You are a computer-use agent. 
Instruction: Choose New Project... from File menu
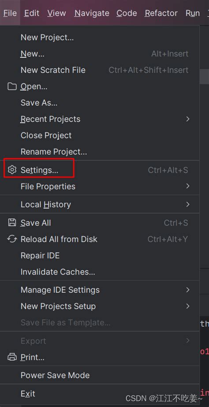click(100, 37)
